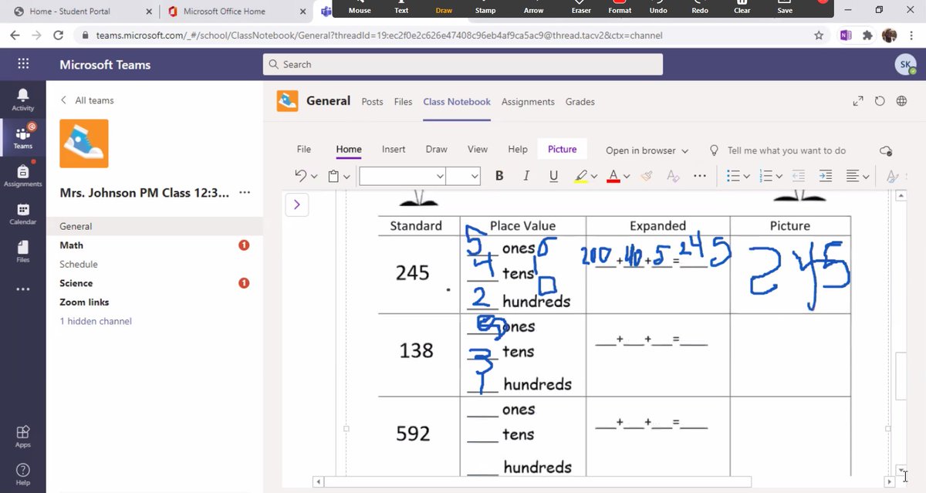Bookmark this page with the star icon
The image size is (926, 493).
(x=819, y=35)
